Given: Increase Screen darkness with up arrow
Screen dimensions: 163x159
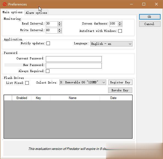Looking at the screenshot, I should 120,23.
